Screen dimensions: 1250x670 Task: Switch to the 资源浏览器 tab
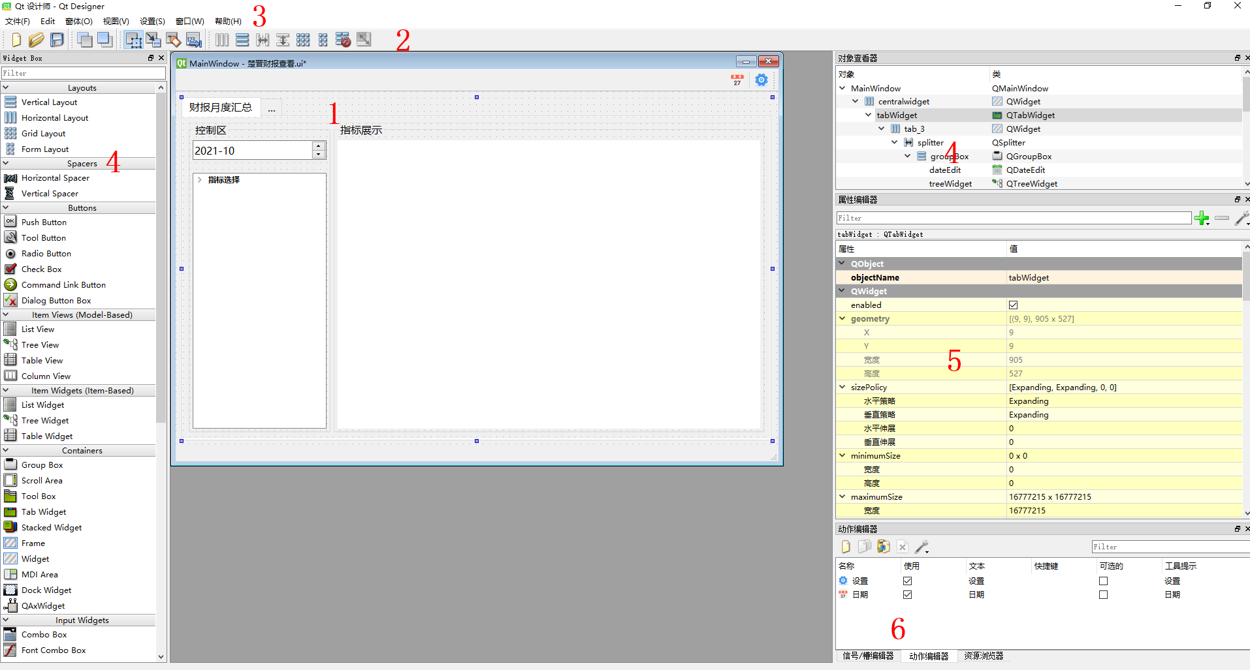coord(984,656)
